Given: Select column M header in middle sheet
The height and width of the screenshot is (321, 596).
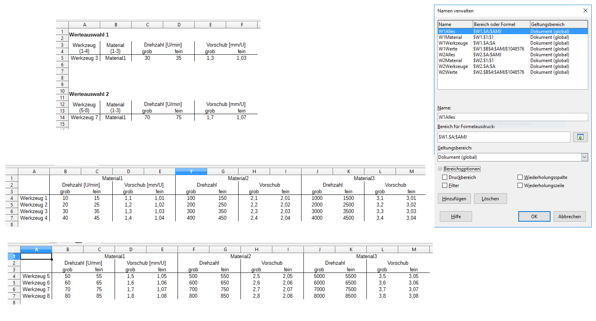Looking at the screenshot, I should pos(411,171).
